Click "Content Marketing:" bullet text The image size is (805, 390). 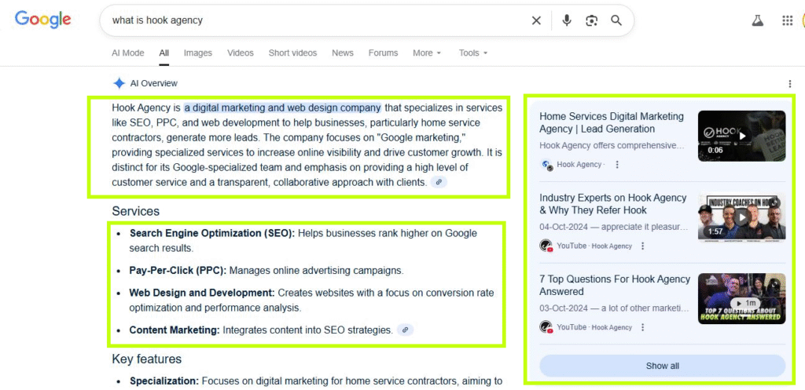coord(175,330)
